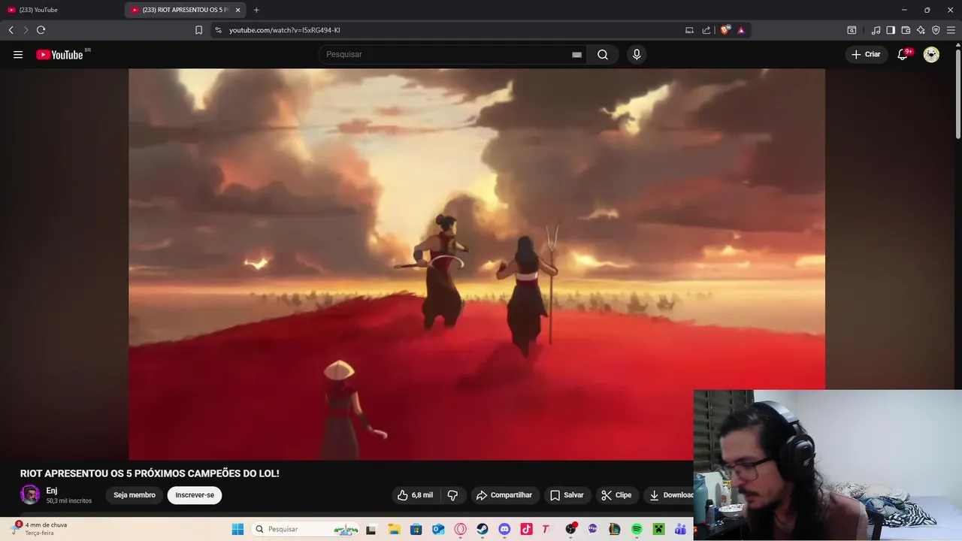The image size is (962, 541).
Task: Go forward in browser history
Action: click(26, 30)
